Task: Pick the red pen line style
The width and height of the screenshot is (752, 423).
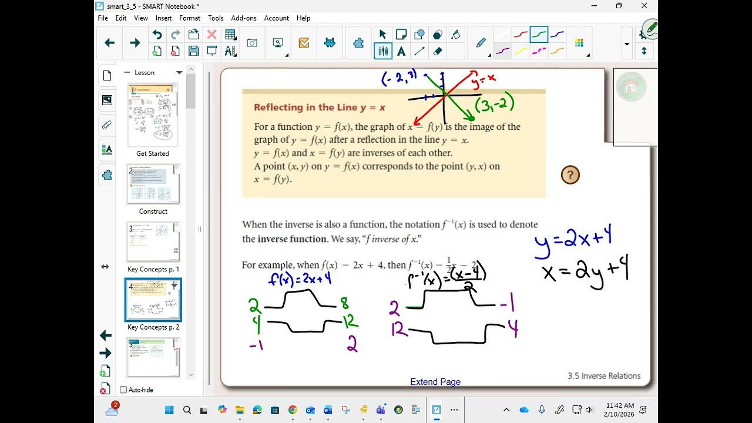Action: tap(521, 35)
